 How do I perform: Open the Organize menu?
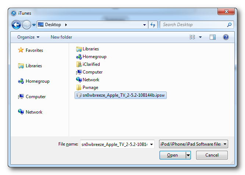point(28,37)
